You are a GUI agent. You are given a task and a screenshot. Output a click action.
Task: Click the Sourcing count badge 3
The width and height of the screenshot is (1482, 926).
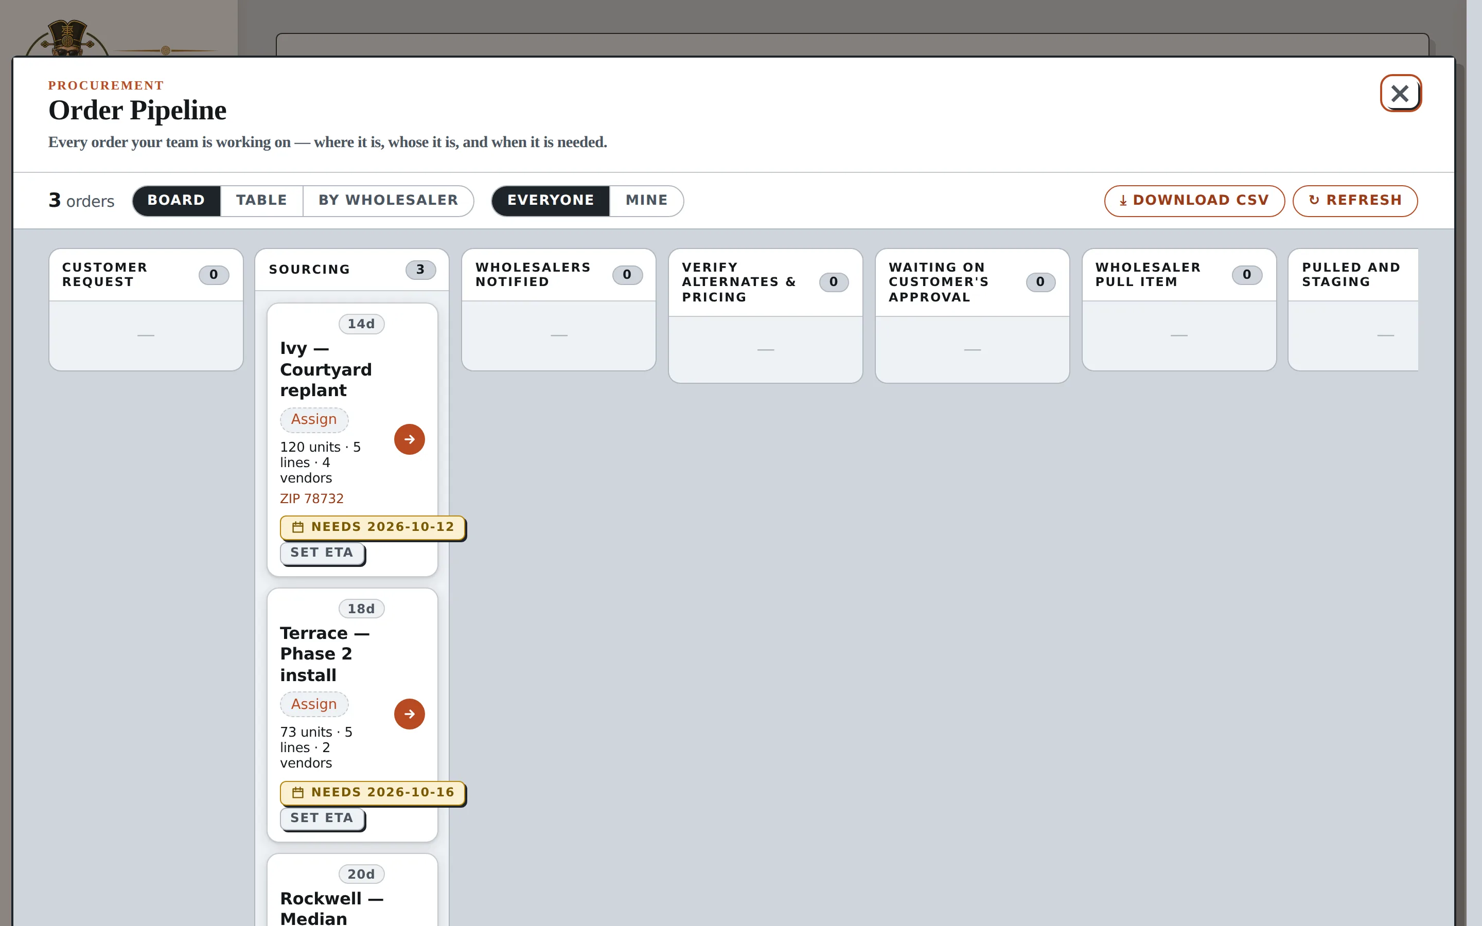coord(420,270)
